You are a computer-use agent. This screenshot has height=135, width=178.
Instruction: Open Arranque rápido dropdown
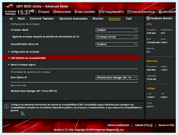click(x=117, y=30)
